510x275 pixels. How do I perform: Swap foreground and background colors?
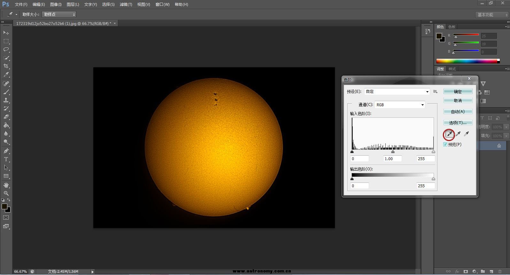[9, 200]
